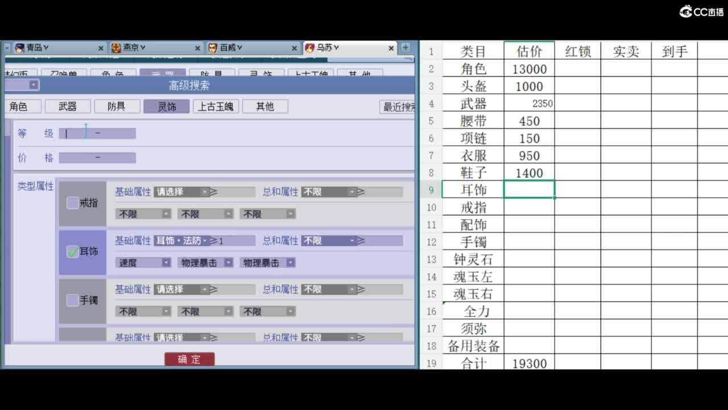This screenshot has width=728, height=410.
Task: Select the 实卖 header cell in spreadsheet
Action: 626,51
